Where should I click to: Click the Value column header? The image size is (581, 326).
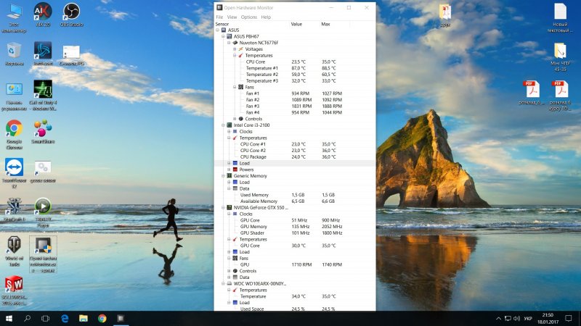pos(296,24)
